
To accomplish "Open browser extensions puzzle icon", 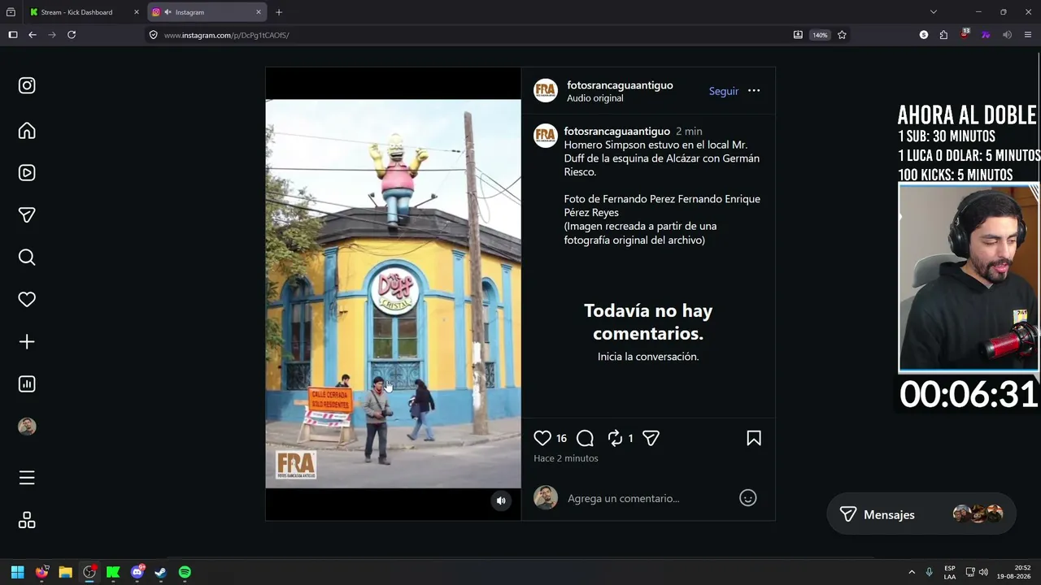I will 943,35.
